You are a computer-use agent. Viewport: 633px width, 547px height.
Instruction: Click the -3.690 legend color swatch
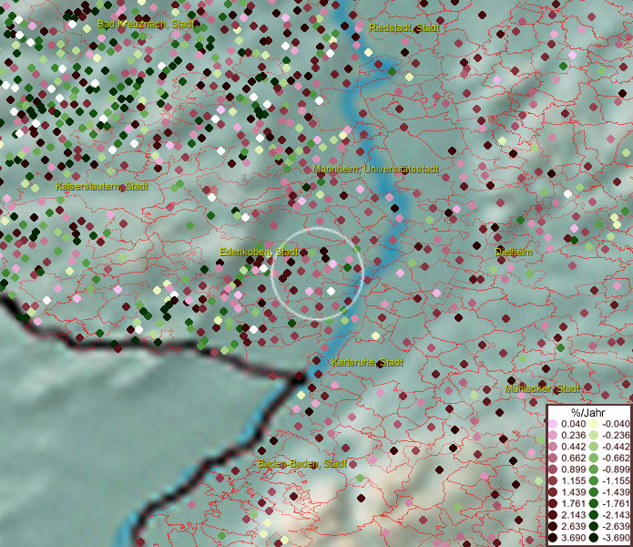point(594,538)
